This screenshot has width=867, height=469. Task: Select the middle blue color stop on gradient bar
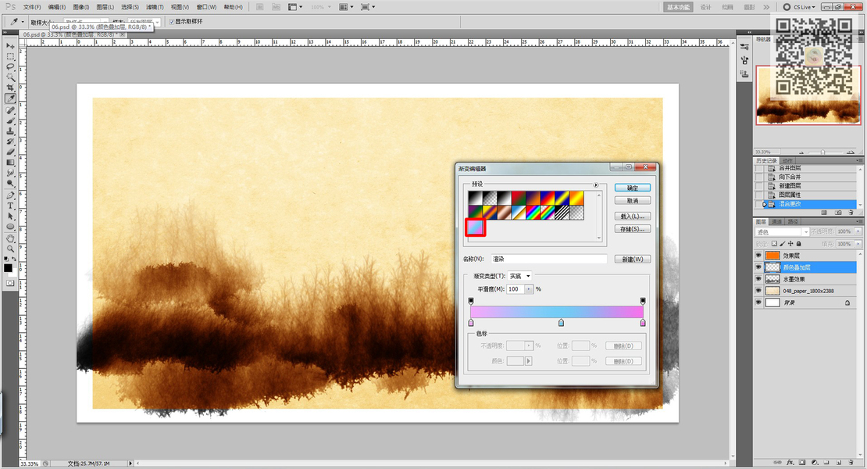pos(562,322)
